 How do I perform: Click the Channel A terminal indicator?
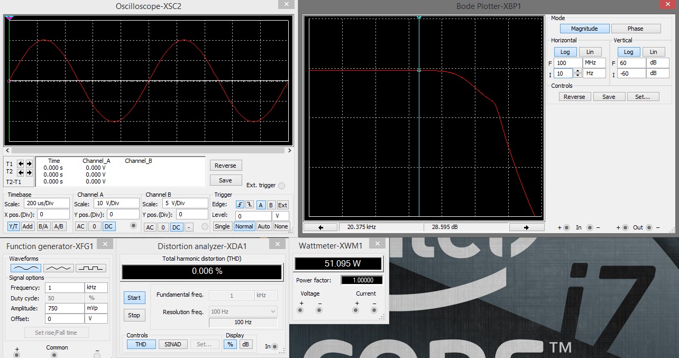coord(133,226)
